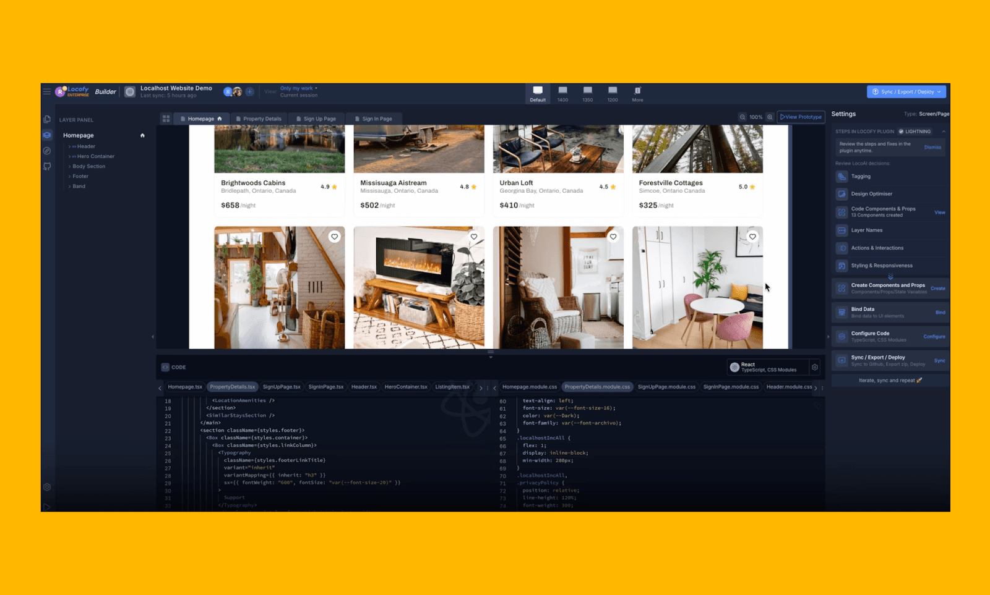This screenshot has width=990, height=595.
Task: Dismiss the steps review notice
Action: point(932,147)
